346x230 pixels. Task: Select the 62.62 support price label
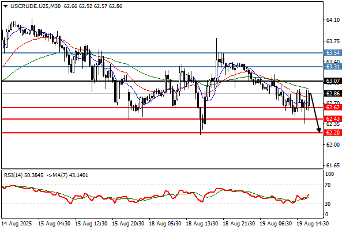pos(333,108)
